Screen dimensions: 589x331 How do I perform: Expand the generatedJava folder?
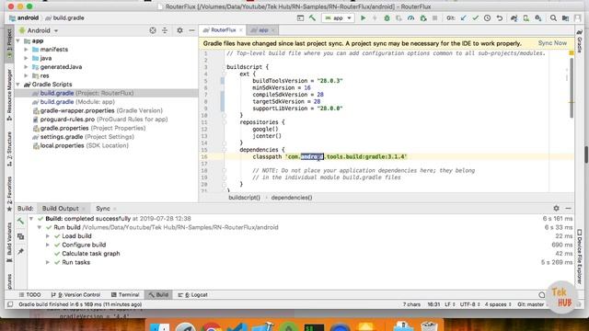click(27, 67)
